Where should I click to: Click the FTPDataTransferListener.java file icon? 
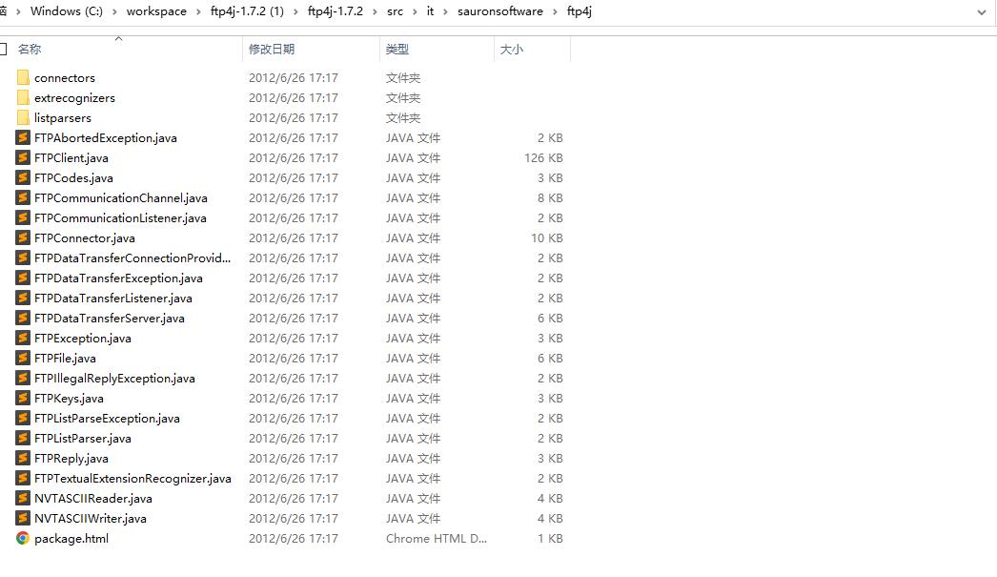(x=23, y=298)
